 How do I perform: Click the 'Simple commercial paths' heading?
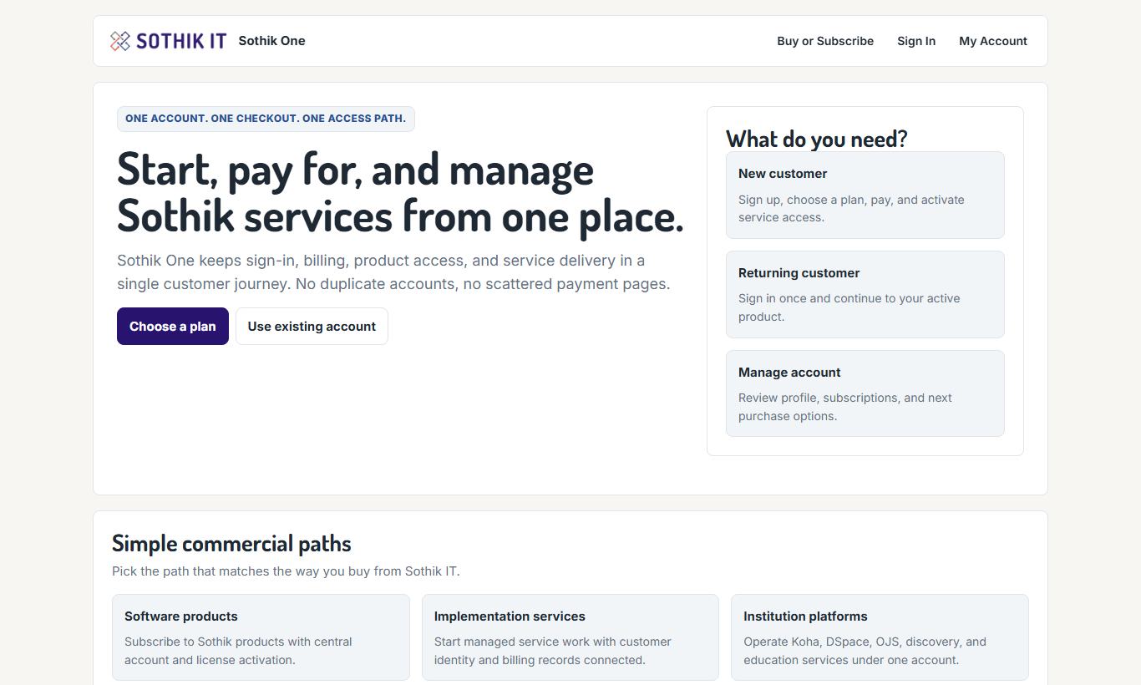(231, 543)
